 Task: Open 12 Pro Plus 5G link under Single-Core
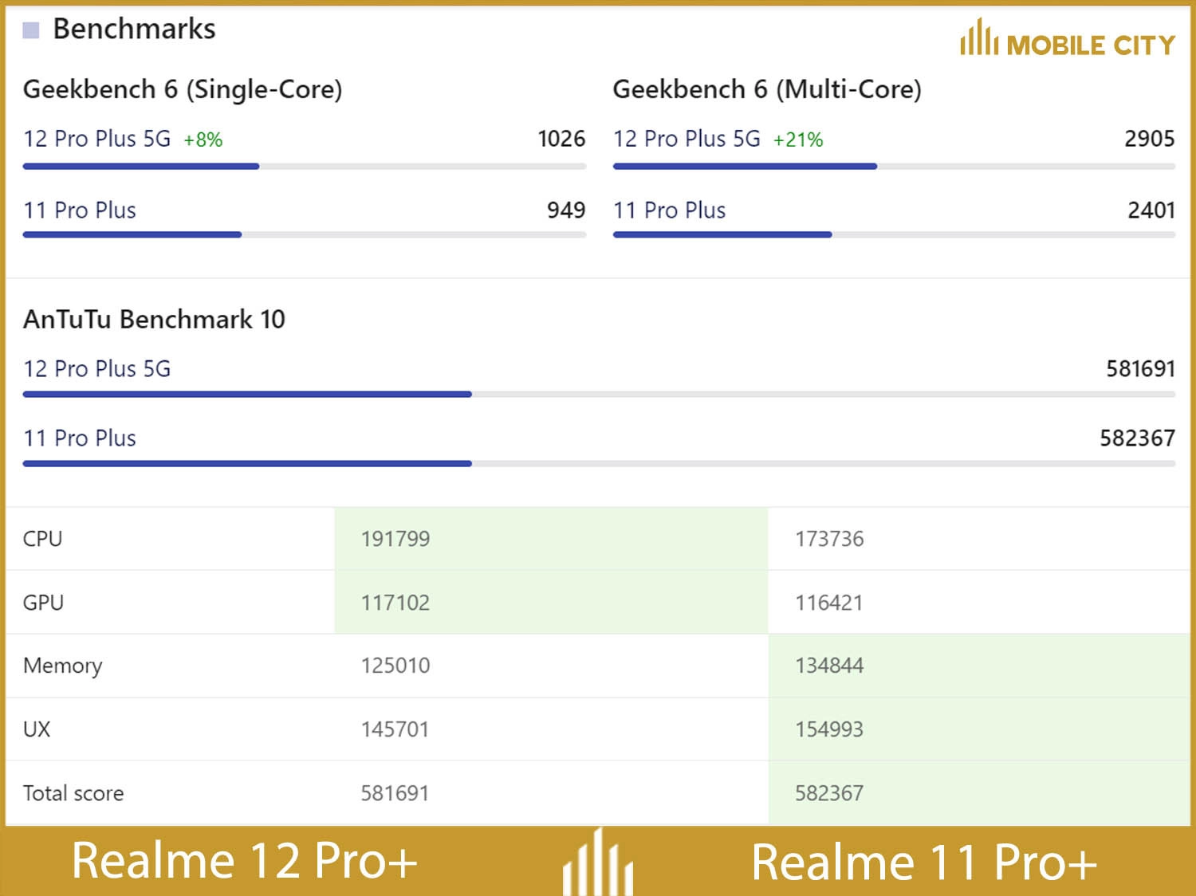point(97,139)
